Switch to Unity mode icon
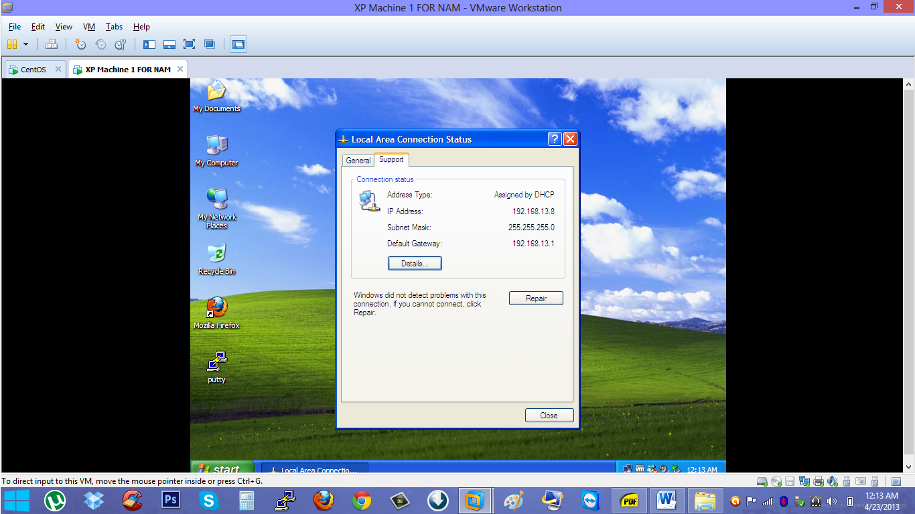 (210, 44)
